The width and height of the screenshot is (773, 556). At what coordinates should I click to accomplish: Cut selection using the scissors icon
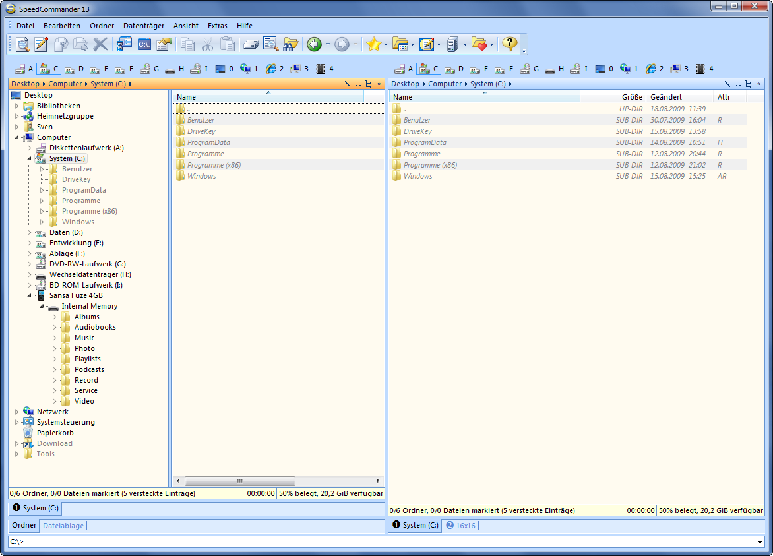(208, 45)
